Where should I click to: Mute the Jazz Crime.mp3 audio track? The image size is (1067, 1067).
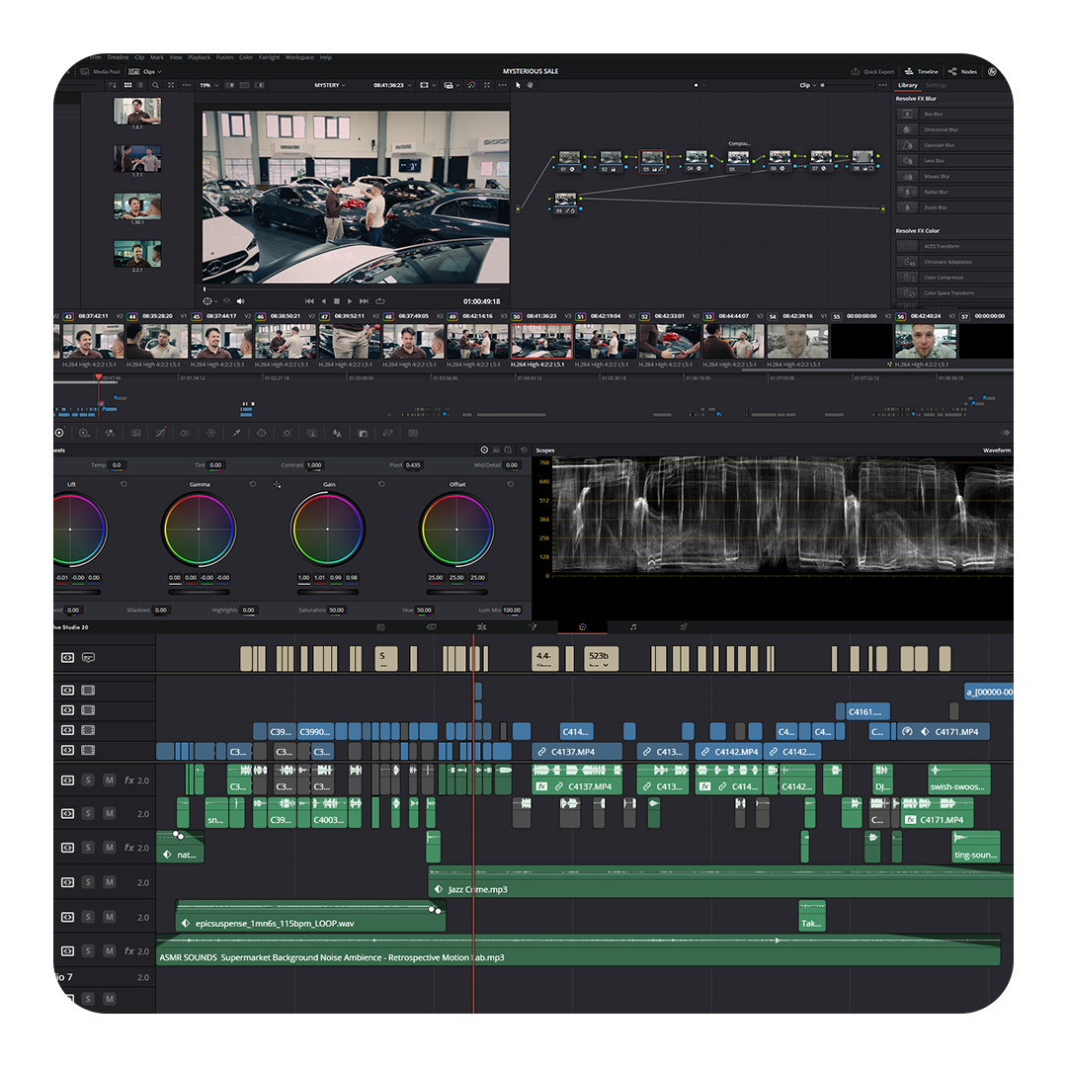[109, 882]
